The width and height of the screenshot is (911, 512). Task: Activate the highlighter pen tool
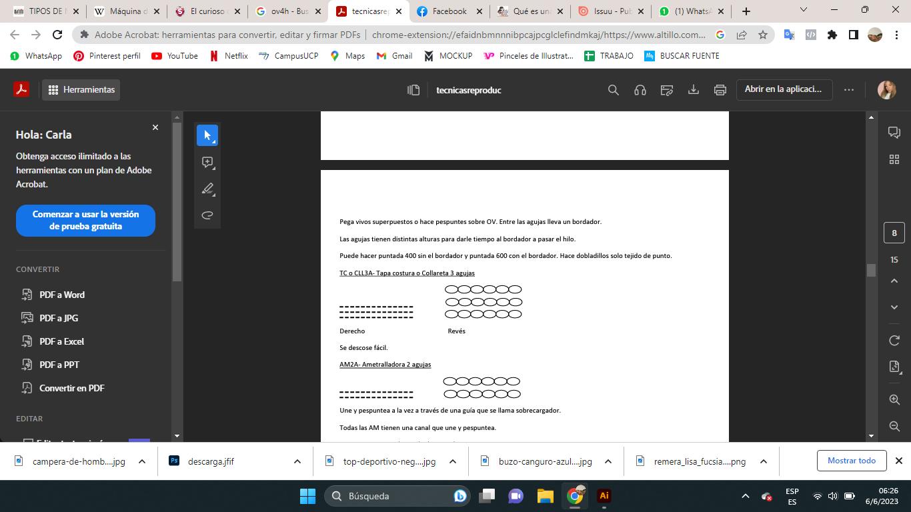207,189
